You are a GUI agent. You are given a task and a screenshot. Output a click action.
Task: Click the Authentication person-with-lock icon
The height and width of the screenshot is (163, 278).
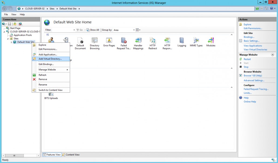click(x=51, y=40)
